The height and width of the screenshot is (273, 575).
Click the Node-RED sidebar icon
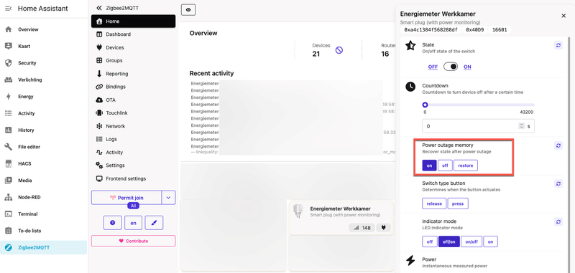(x=8, y=197)
